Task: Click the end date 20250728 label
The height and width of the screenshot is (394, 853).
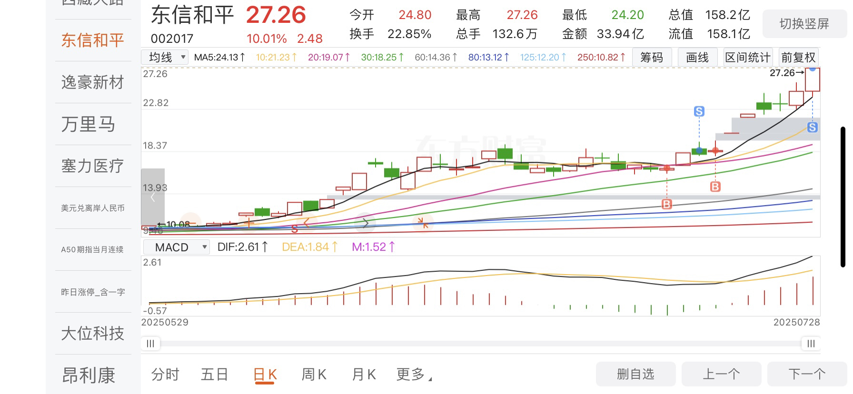Action: (797, 322)
